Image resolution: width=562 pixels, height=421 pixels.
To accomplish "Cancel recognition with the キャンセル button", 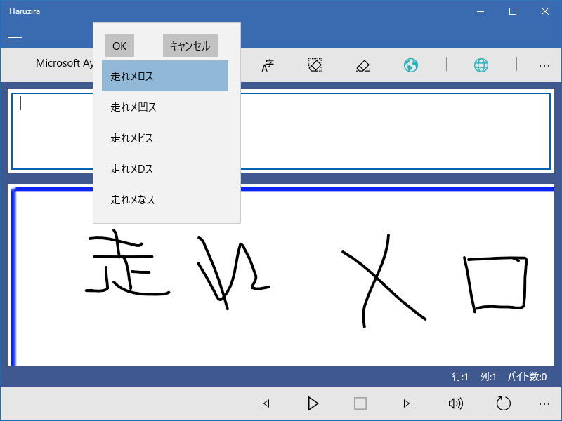I will pyautogui.click(x=190, y=45).
